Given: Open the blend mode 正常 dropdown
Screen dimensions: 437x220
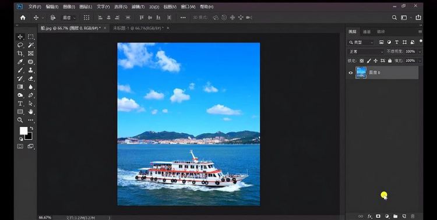Looking at the screenshot, I should [x=366, y=52].
